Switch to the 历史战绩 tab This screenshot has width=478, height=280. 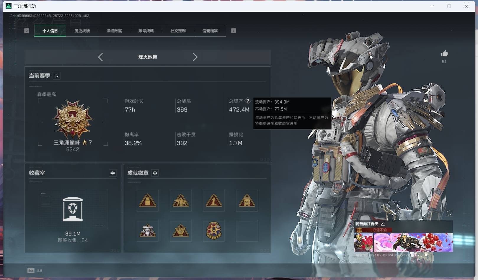coord(82,31)
